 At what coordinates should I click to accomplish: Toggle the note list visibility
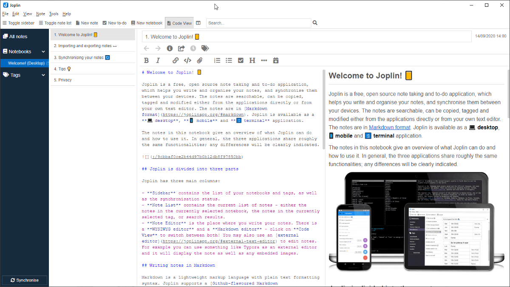pyautogui.click(x=55, y=23)
